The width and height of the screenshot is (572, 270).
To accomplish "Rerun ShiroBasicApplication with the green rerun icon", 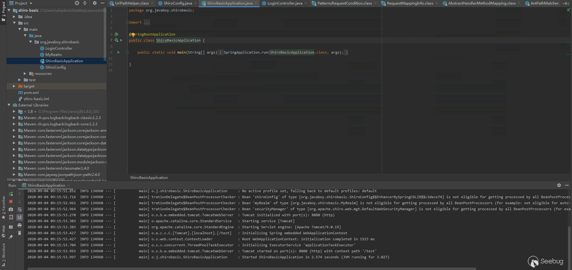I will coord(11,194).
